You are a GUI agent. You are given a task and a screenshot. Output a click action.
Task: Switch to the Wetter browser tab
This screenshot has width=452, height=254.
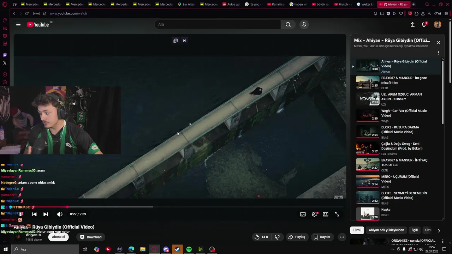[x=365, y=5]
